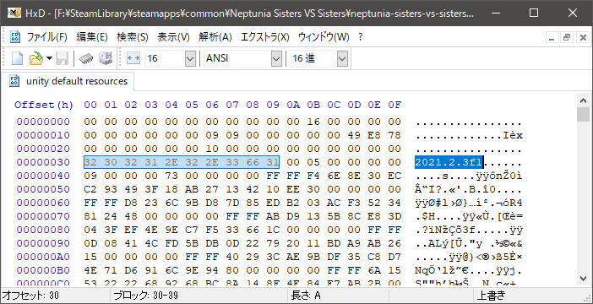The image size is (593, 304).
Task: Open the 解析(A) menu
Action: coord(215,37)
